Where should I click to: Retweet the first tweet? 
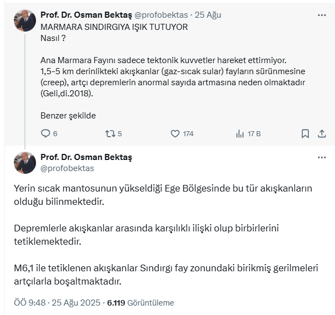[110, 133]
